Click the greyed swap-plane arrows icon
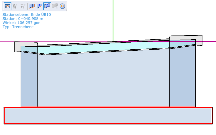The height and width of the screenshot is (135, 216). pyautogui.click(x=55, y=6)
